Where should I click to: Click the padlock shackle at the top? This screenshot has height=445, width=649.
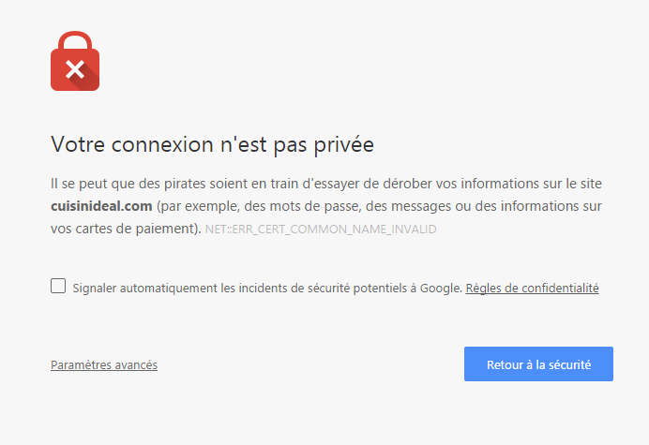click(x=75, y=40)
